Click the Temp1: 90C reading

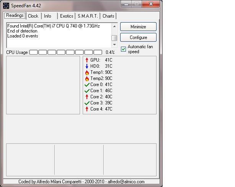101,72
